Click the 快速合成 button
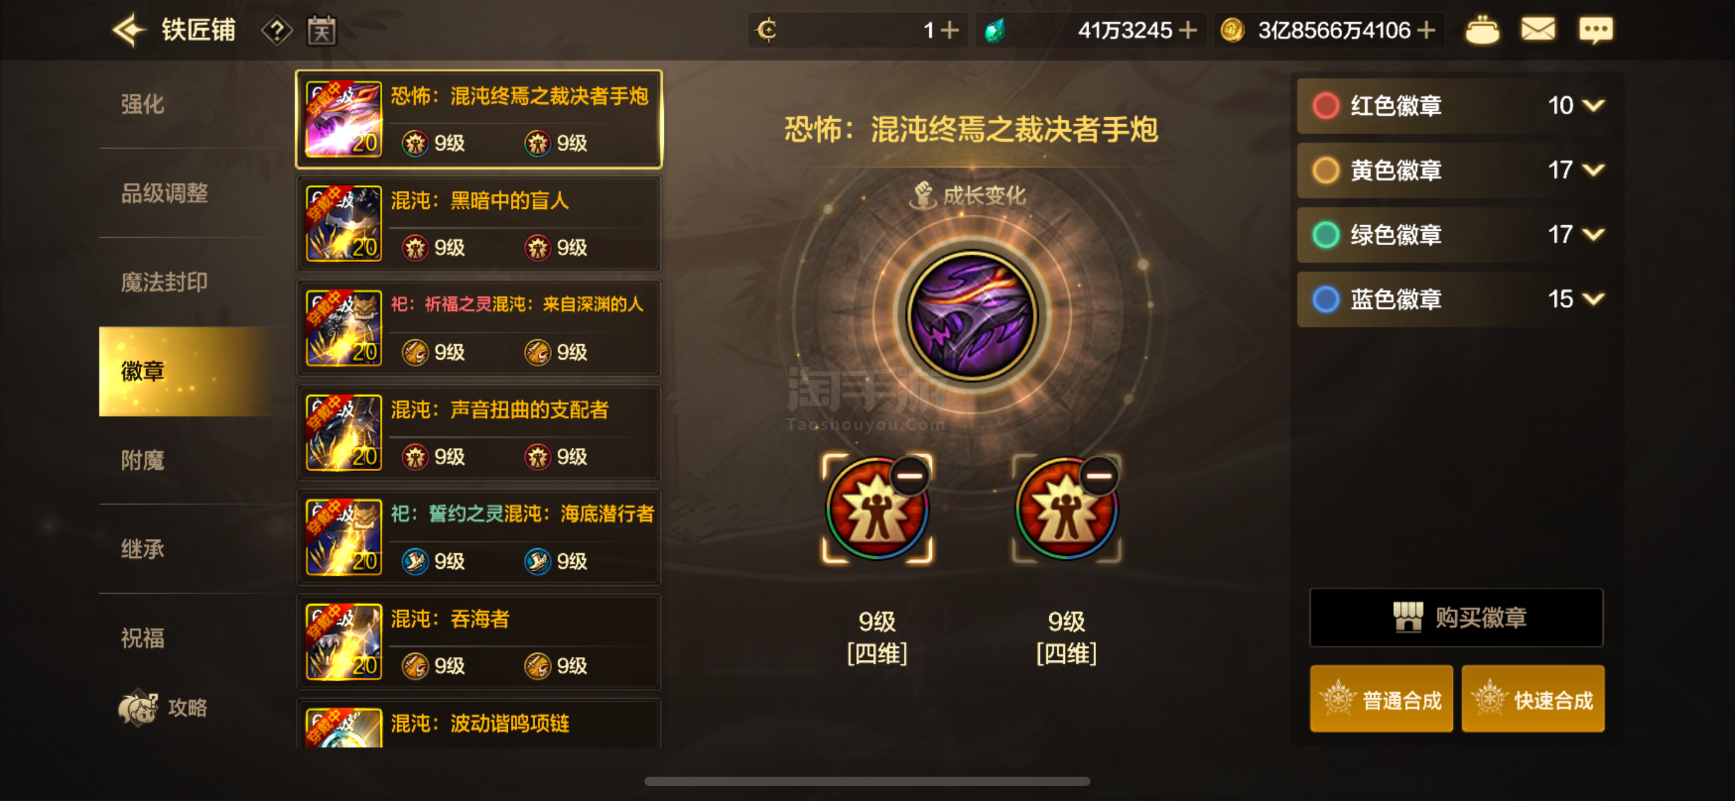The image size is (1735, 801). [1533, 699]
